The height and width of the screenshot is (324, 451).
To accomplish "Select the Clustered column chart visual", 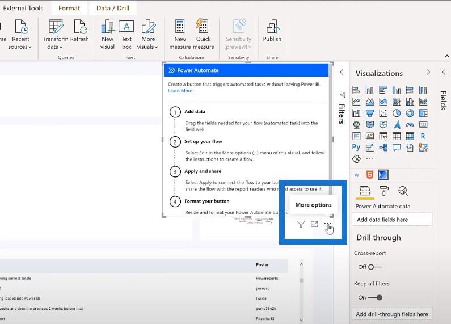I will click(397, 90).
